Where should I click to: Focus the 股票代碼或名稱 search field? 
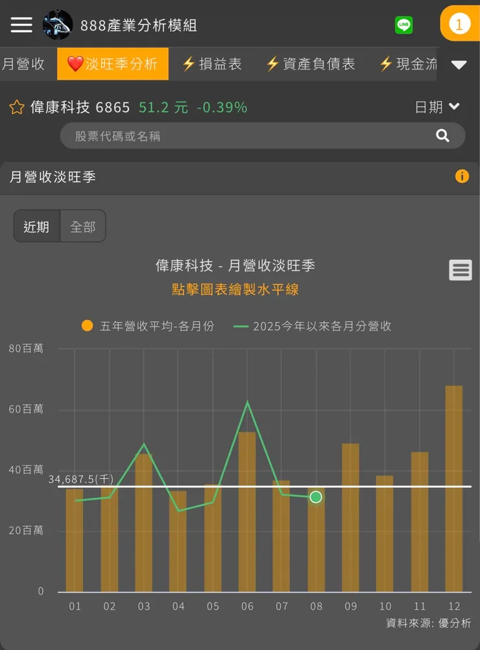(x=262, y=135)
